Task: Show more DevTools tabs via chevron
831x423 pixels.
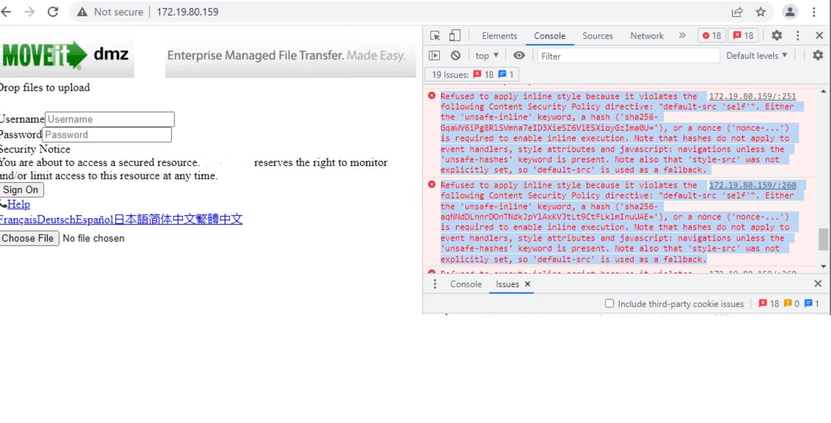Action: click(x=682, y=35)
